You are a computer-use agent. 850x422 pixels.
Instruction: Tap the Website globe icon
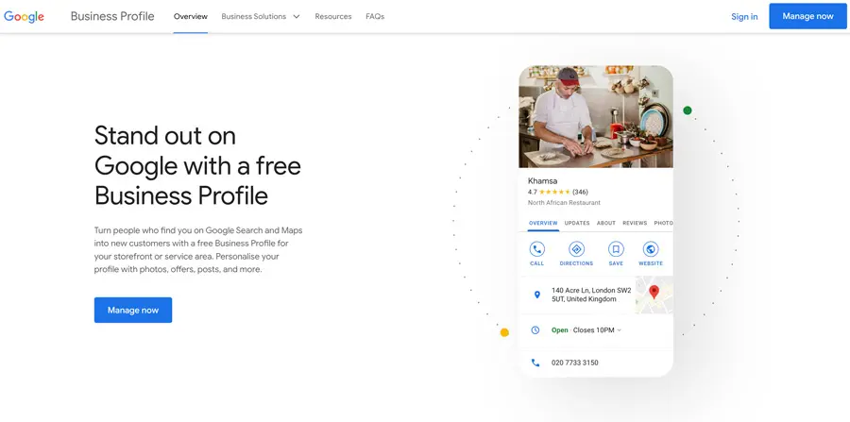coord(651,249)
